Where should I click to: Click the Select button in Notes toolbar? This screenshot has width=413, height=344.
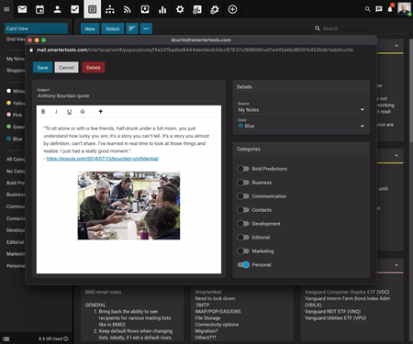point(113,28)
